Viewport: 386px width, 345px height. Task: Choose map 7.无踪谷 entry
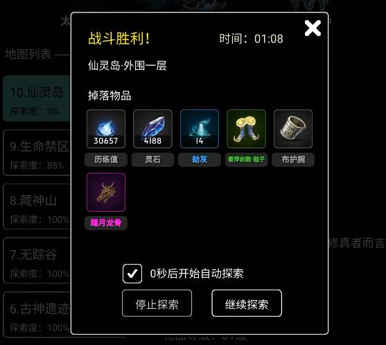point(37,261)
